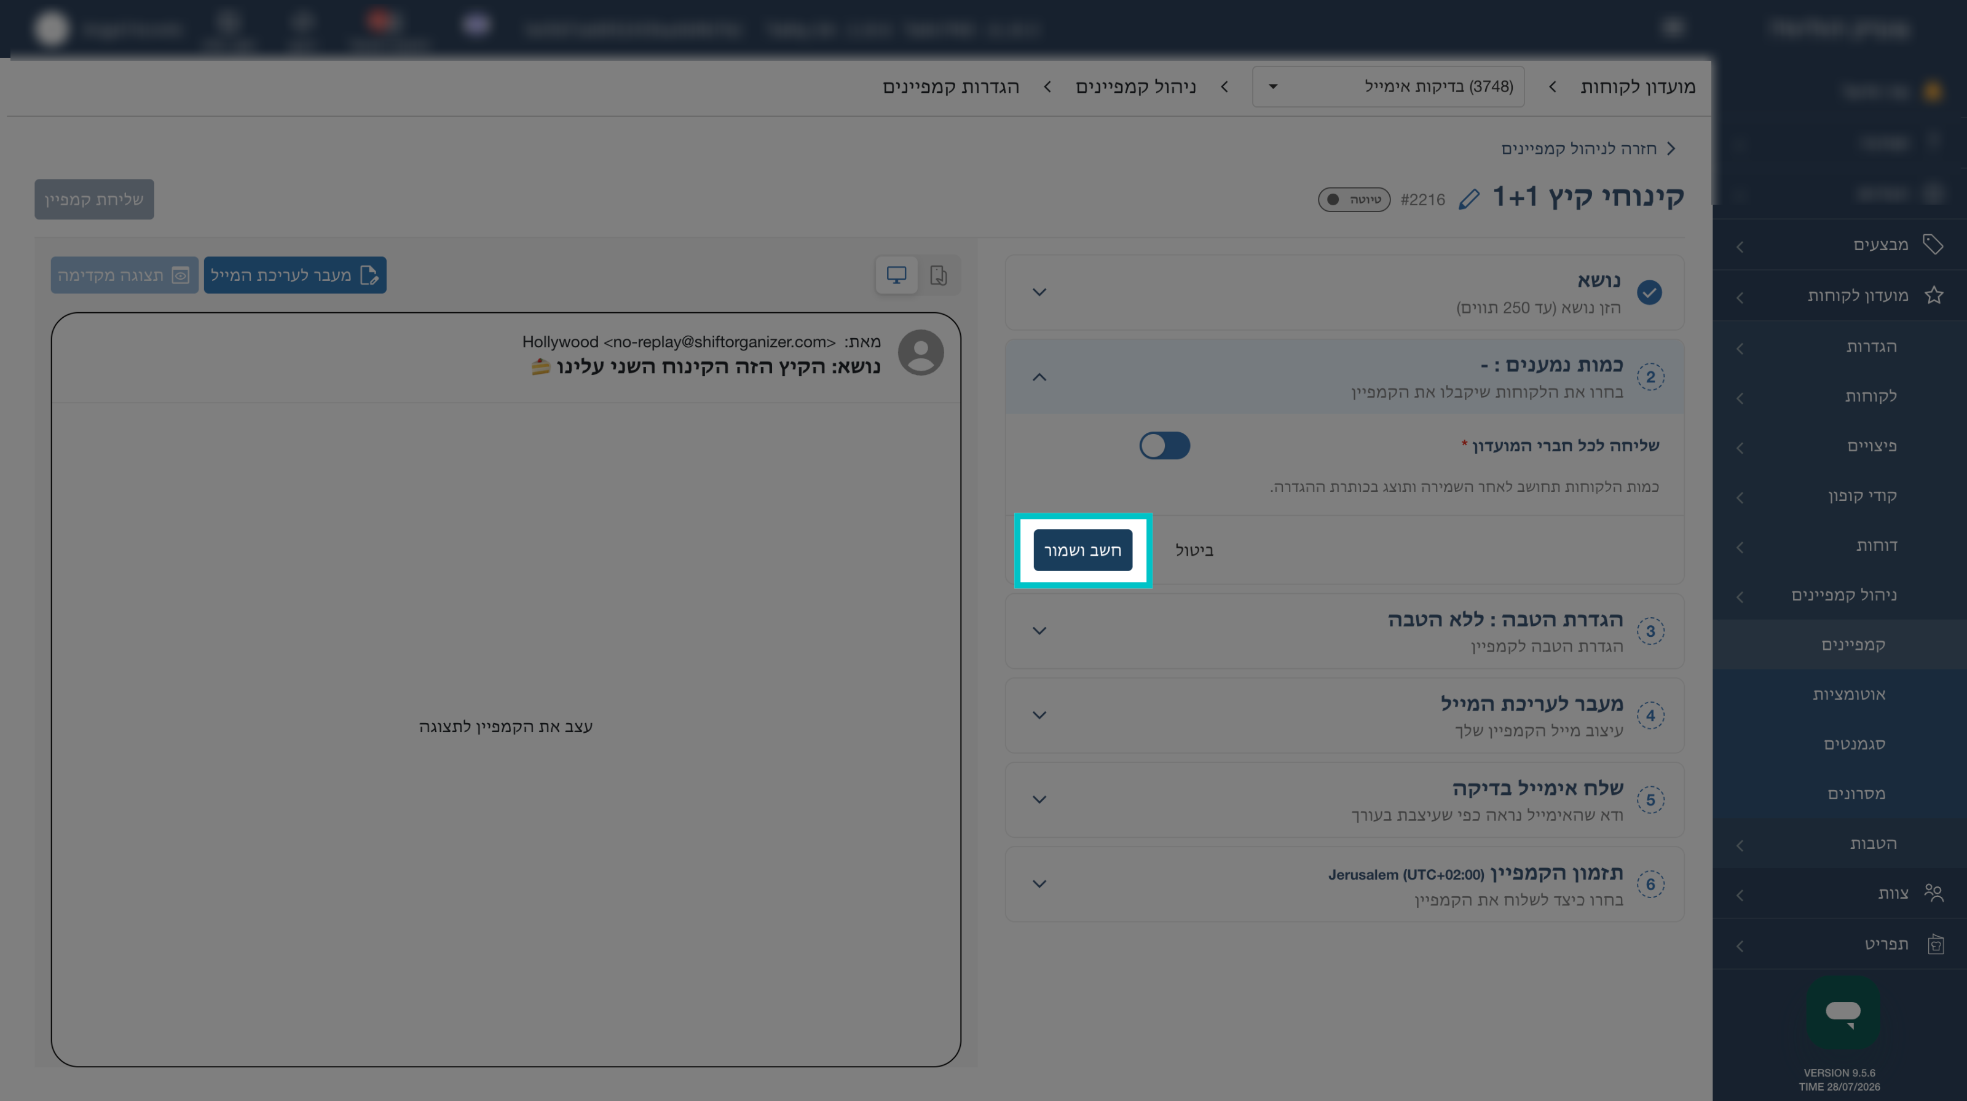Screen dimensions: 1967x1101
Task: Click step 2 circle icon for כמות נמענים
Action: 1650,377
